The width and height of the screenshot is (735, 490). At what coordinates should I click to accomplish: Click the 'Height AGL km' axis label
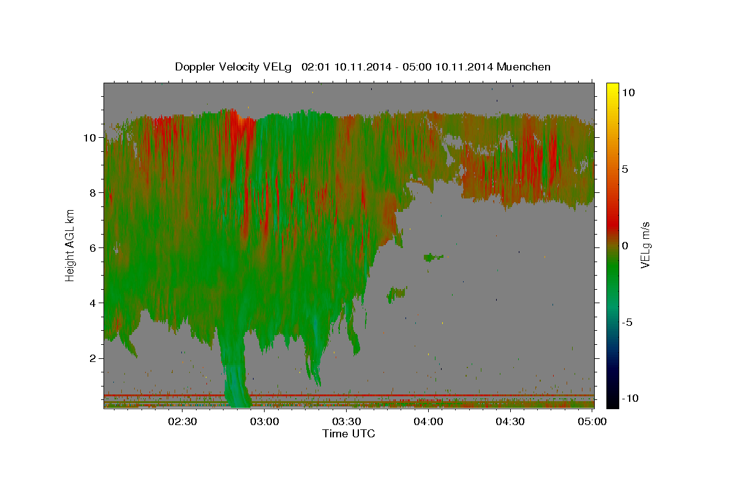(x=70, y=245)
